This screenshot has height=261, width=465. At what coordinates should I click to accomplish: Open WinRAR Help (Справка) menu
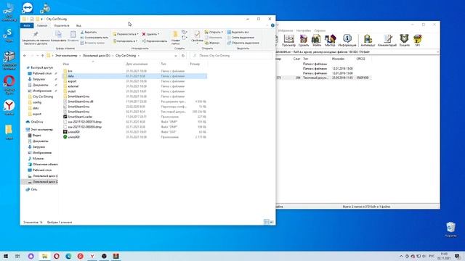tap(320, 30)
